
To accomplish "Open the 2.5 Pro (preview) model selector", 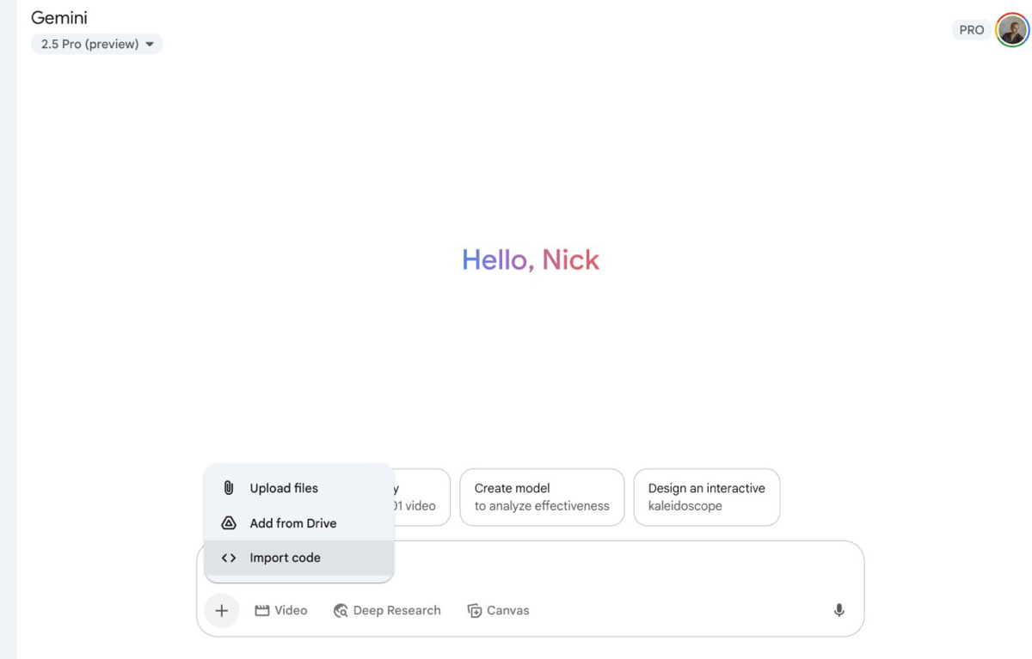I will pos(97,44).
